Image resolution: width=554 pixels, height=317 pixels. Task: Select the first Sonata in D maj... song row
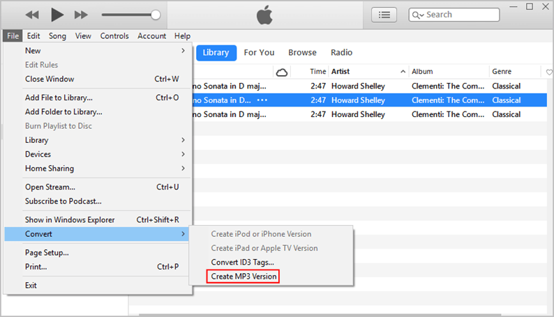[370, 86]
